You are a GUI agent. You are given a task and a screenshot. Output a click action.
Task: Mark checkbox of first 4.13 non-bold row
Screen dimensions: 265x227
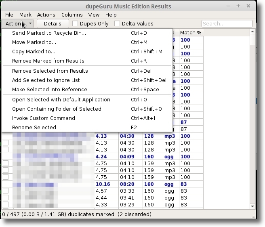tap(6, 143)
